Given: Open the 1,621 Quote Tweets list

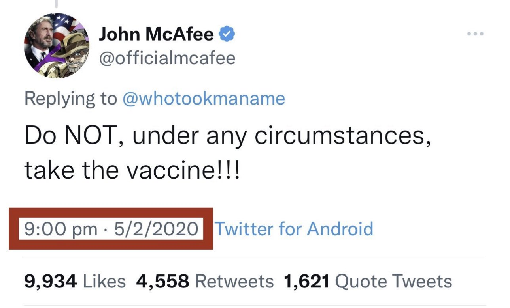Looking at the screenshot, I should (x=368, y=282).
